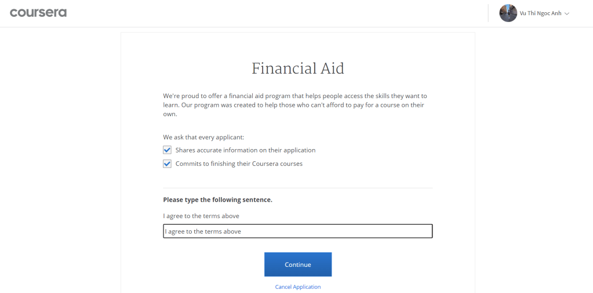
Task: Click the Cancel Application link
Action: (298, 287)
